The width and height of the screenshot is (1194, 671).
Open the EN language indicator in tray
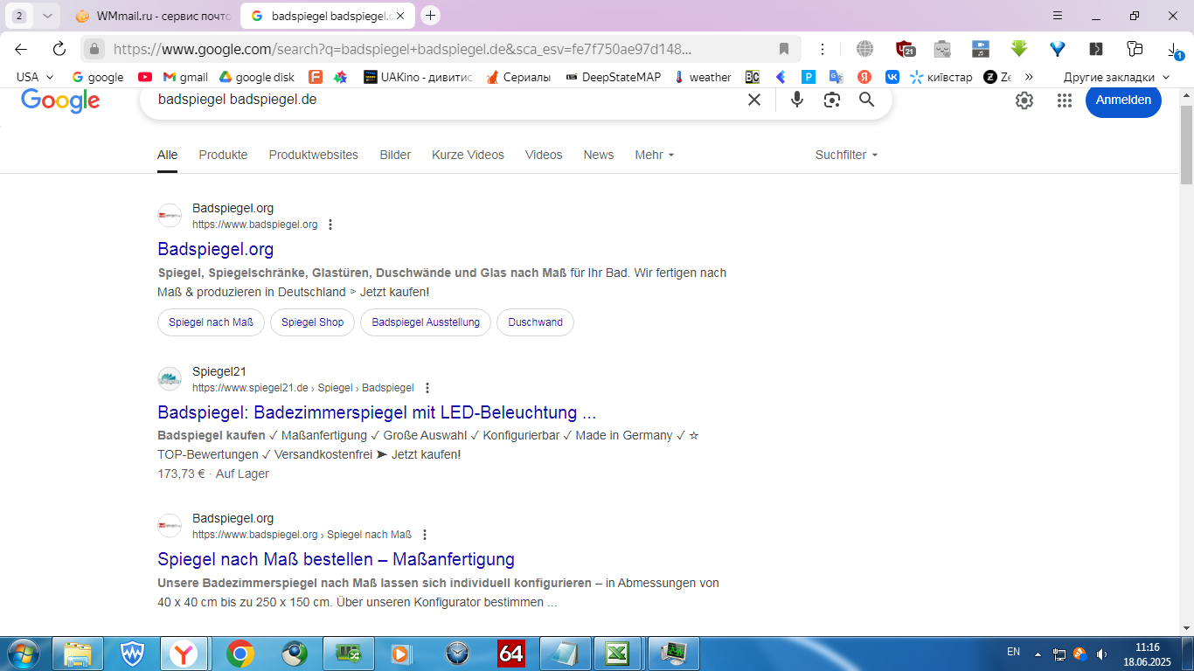[x=1013, y=652]
